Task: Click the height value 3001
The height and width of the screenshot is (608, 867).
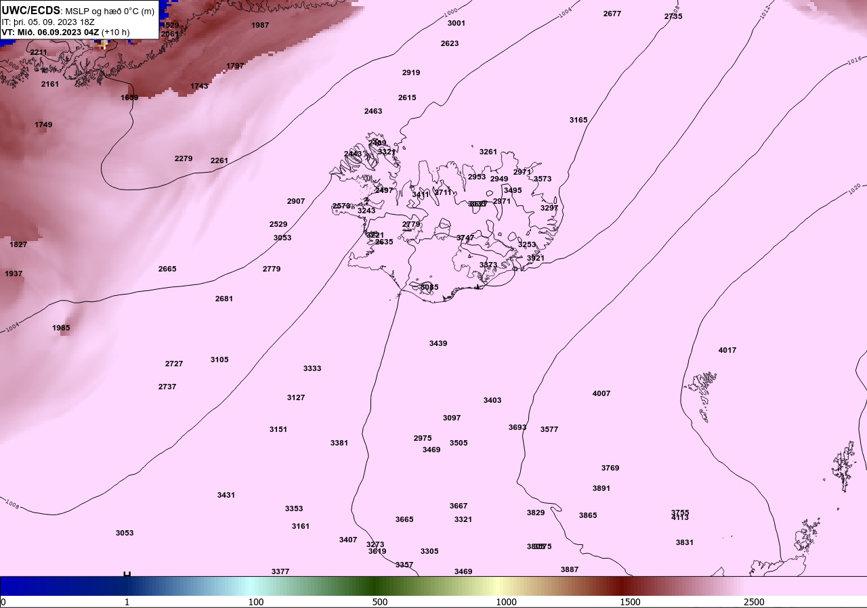Action: pyautogui.click(x=457, y=23)
